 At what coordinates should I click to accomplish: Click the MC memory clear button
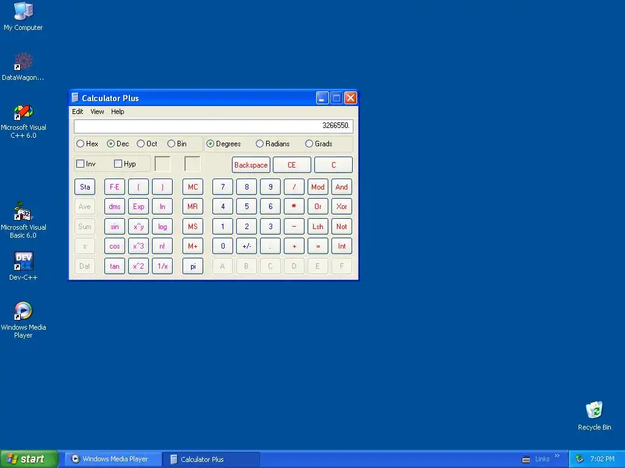[193, 186]
